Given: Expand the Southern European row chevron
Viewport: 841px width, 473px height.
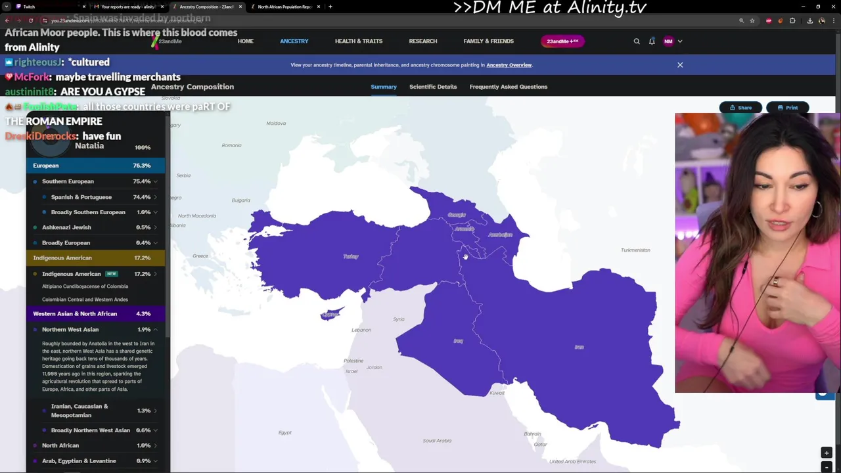Looking at the screenshot, I should pos(156,181).
